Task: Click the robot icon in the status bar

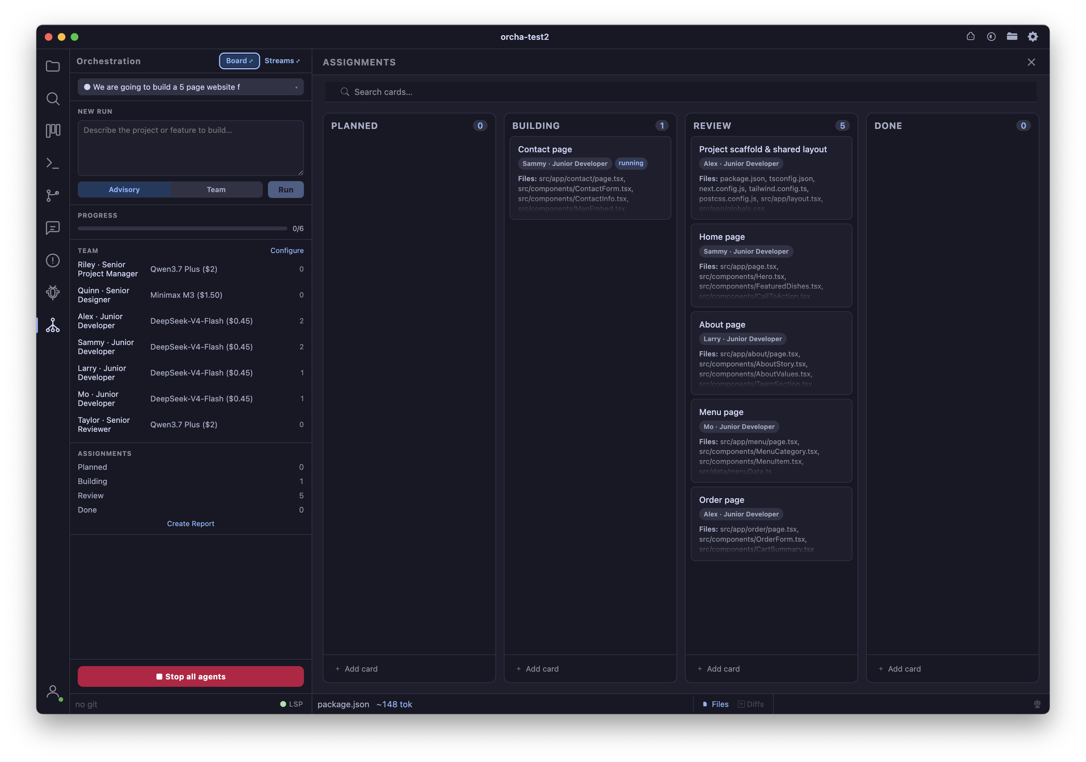Action: pyautogui.click(x=1037, y=704)
